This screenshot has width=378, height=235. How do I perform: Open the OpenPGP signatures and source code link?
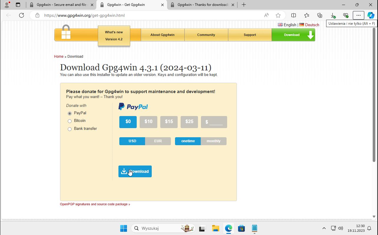[x=95, y=204]
